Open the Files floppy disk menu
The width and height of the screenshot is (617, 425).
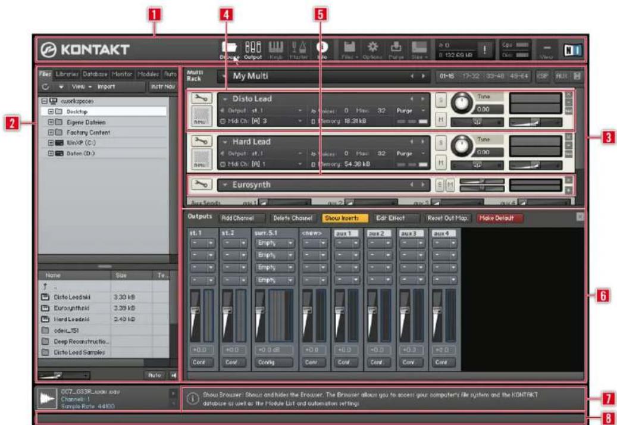click(349, 51)
